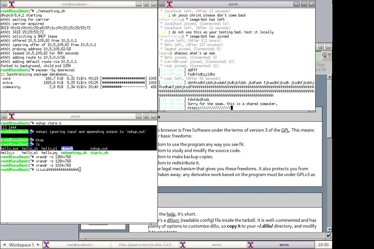Click the extra repository progress bar
Screen dimensions: 374x249
click(124, 83)
